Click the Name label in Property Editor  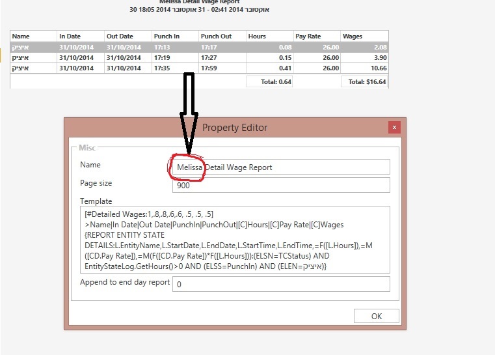[x=90, y=165]
